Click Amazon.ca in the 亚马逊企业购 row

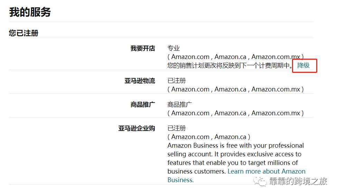(230, 137)
